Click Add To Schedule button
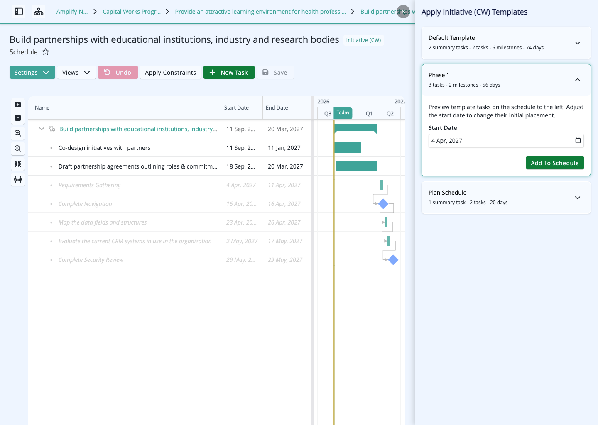 pos(555,163)
